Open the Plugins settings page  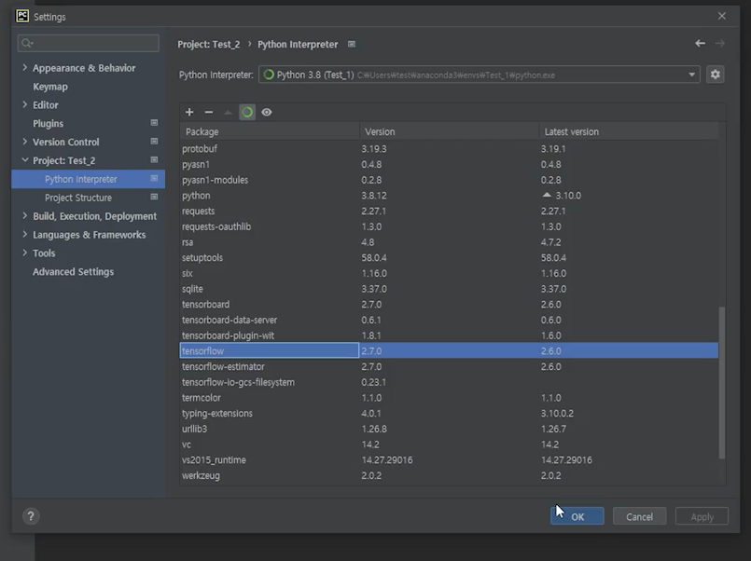click(48, 123)
